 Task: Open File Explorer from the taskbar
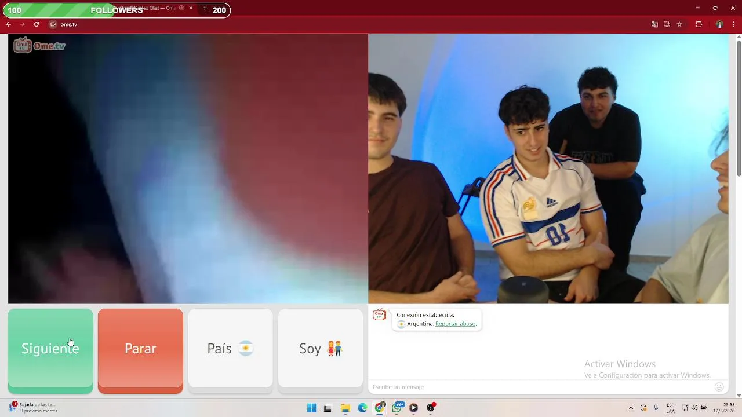point(345,408)
